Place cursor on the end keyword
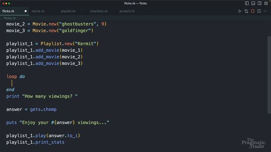Image resolution: width=271 pixels, height=152 pixels. (10, 90)
